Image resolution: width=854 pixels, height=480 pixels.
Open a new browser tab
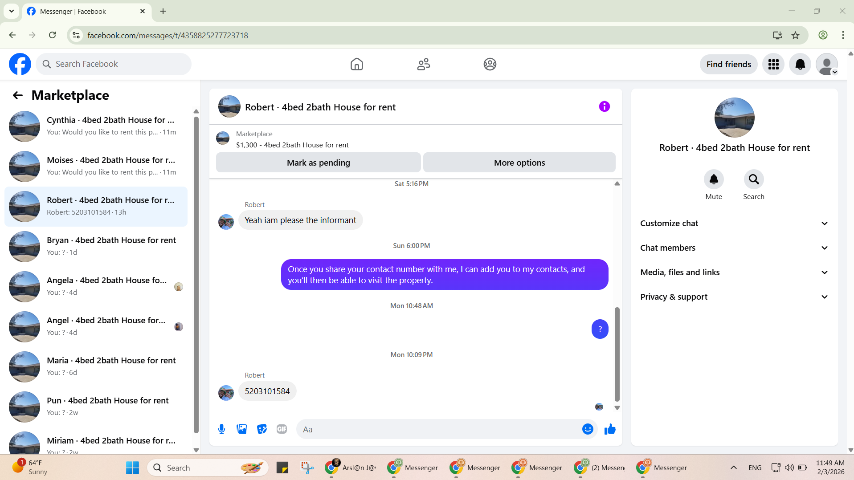pos(163,11)
